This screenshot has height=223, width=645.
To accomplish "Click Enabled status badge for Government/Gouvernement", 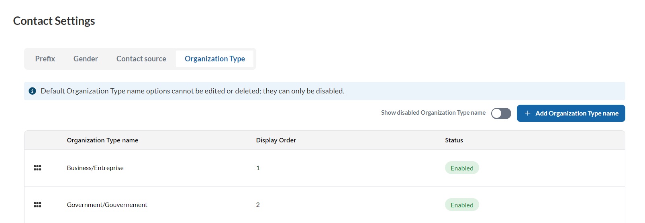I will point(461,205).
